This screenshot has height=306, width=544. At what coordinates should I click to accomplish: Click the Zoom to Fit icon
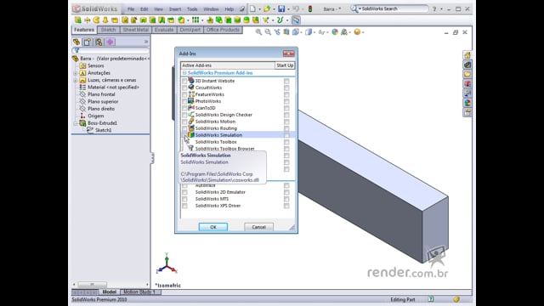tap(258, 32)
